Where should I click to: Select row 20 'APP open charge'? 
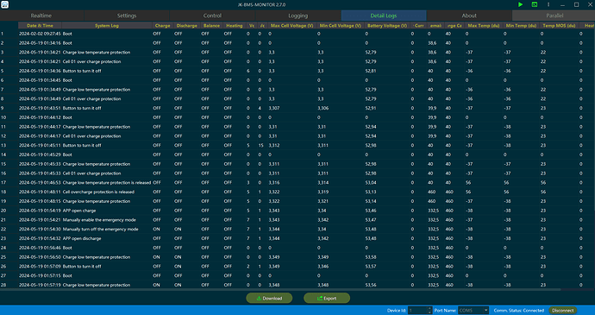pyautogui.click(x=297, y=211)
